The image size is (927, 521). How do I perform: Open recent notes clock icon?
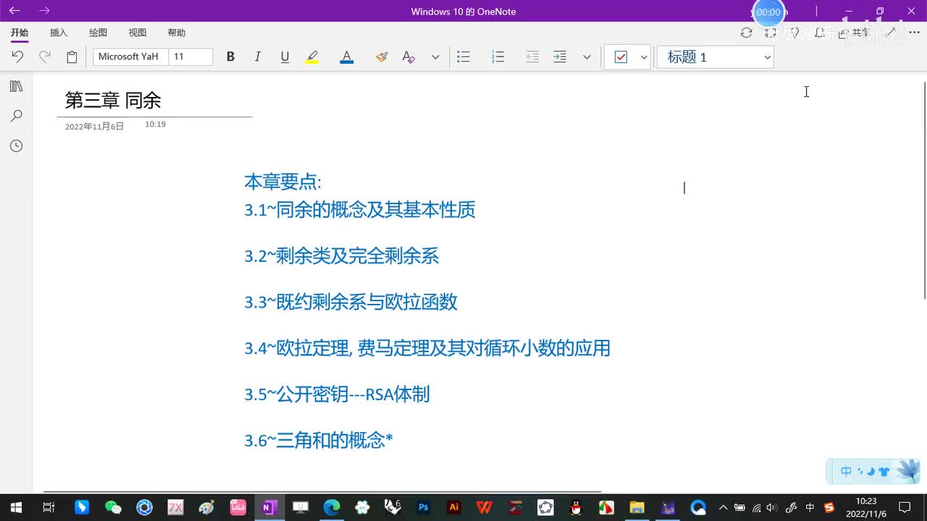[x=16, y=146]
